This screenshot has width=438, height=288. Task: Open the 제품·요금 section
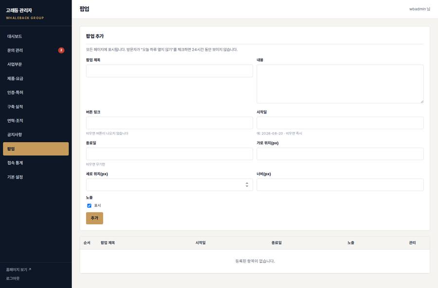(36, 78)
